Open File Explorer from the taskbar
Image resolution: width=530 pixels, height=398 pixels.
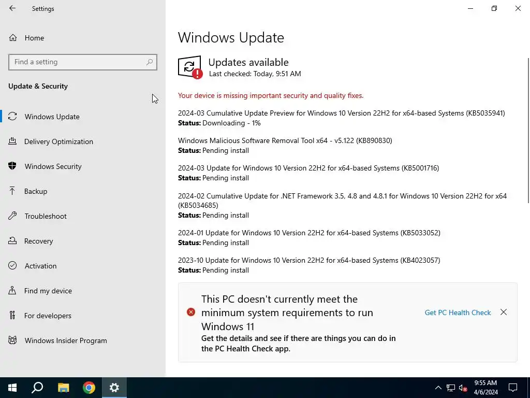coord(63,388)
